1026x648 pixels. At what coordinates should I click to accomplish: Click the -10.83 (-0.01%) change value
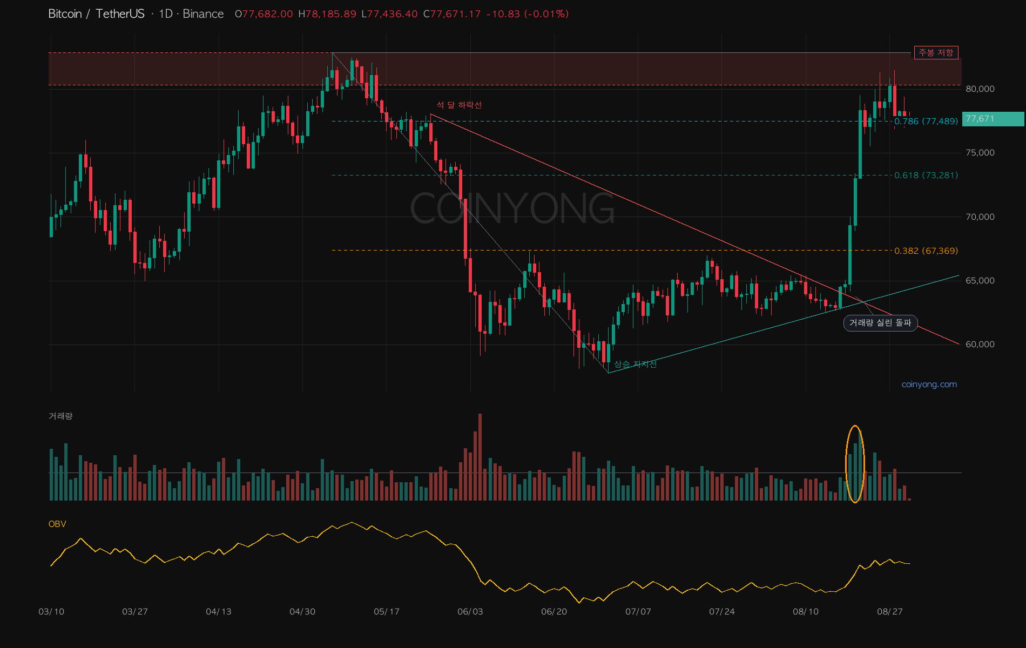tap(528, 14)
